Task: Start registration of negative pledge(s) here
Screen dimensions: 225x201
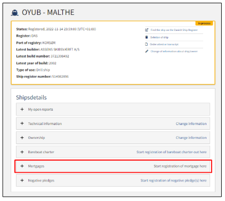Action: (173, 180)
